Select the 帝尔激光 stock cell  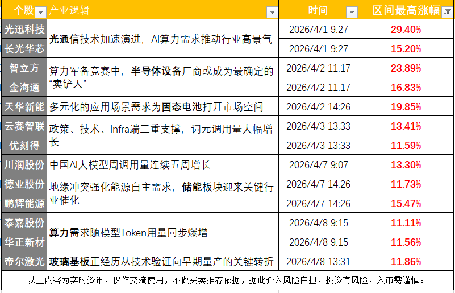click(24, 262)
